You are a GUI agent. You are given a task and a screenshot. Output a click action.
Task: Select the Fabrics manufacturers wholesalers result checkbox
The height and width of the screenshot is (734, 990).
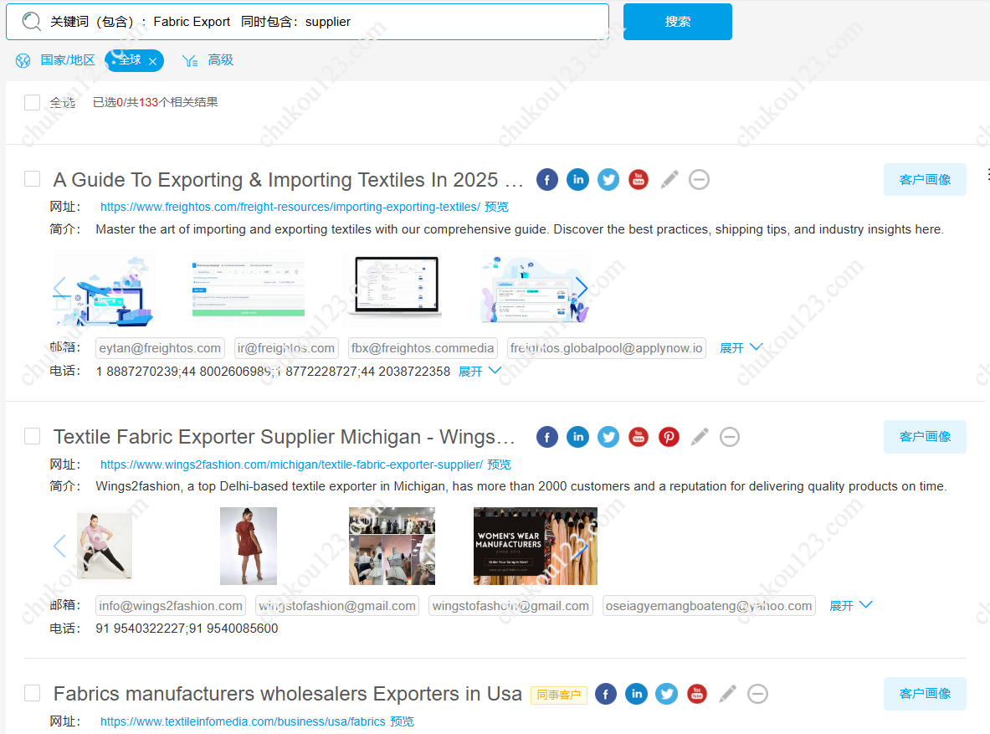(32, 693)
